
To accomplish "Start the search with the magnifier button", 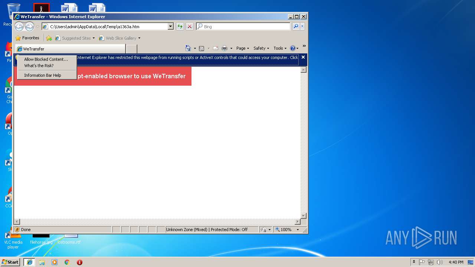I will [296, 26].
